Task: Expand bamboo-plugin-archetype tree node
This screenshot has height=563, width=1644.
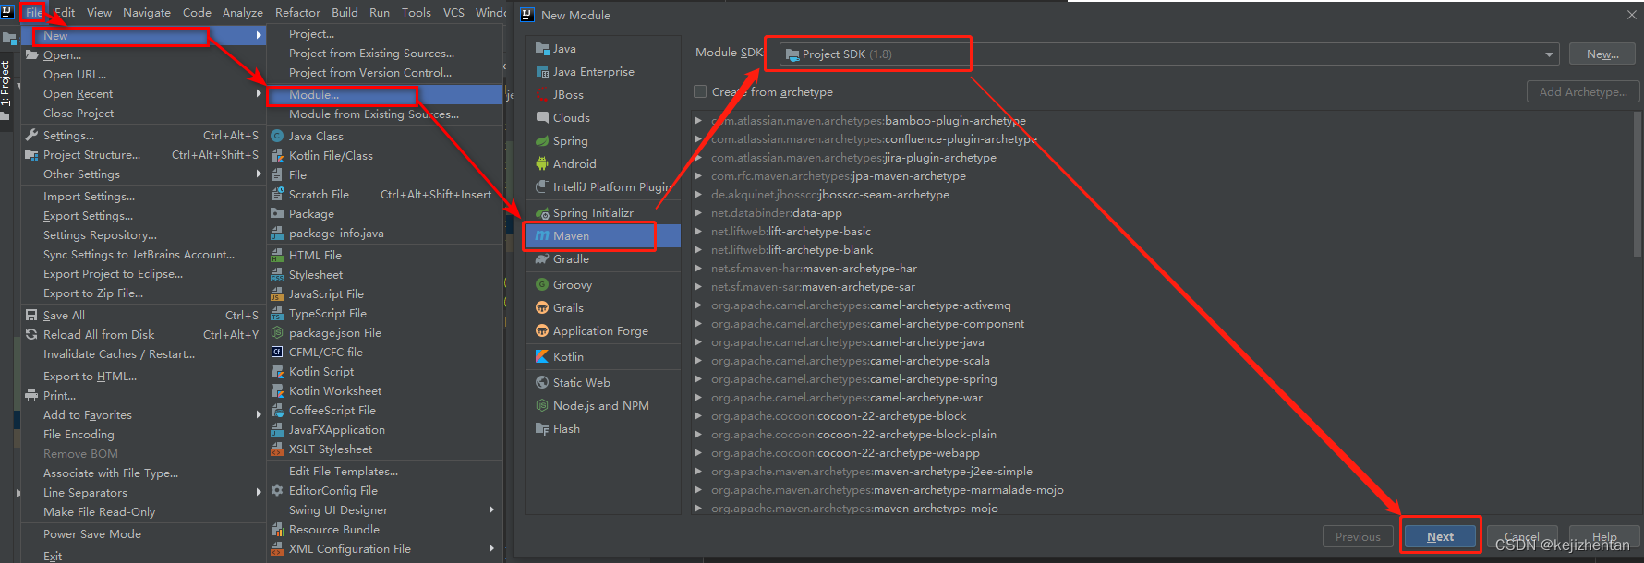Action: 698,121
